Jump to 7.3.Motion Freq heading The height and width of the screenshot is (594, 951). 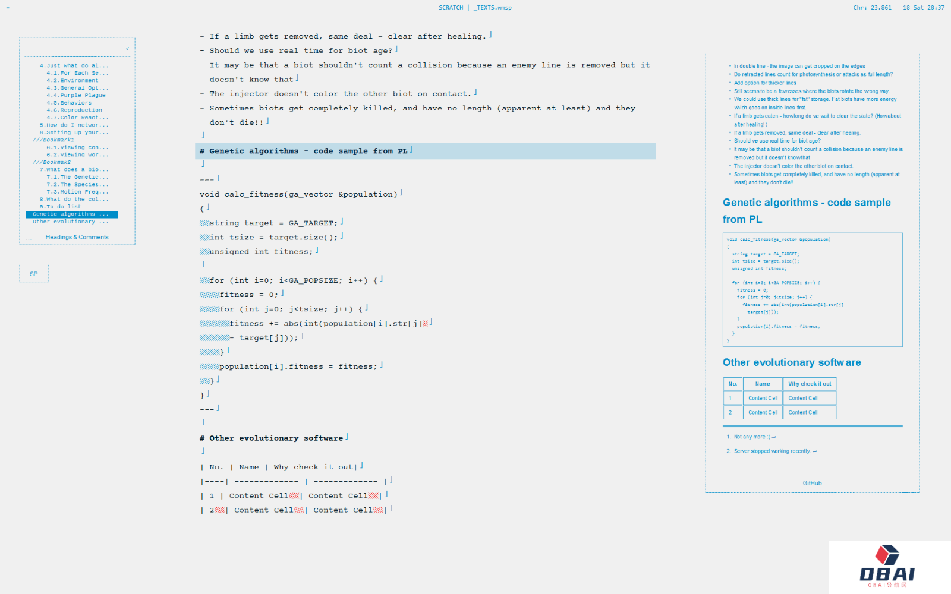click(77, 192)
